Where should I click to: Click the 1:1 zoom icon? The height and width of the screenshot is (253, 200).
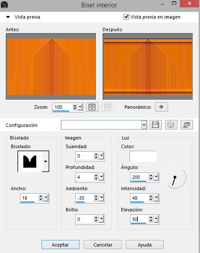(108, 107)
